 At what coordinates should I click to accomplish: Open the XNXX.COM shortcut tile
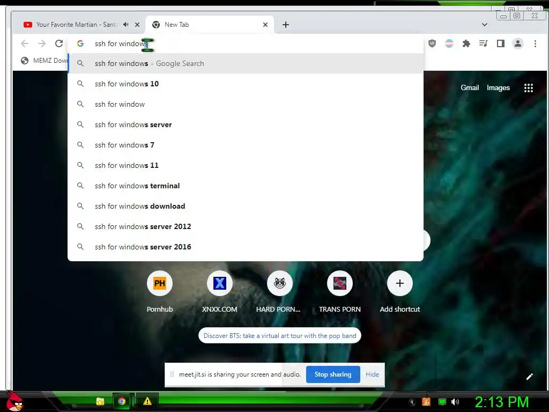point(219,292)
